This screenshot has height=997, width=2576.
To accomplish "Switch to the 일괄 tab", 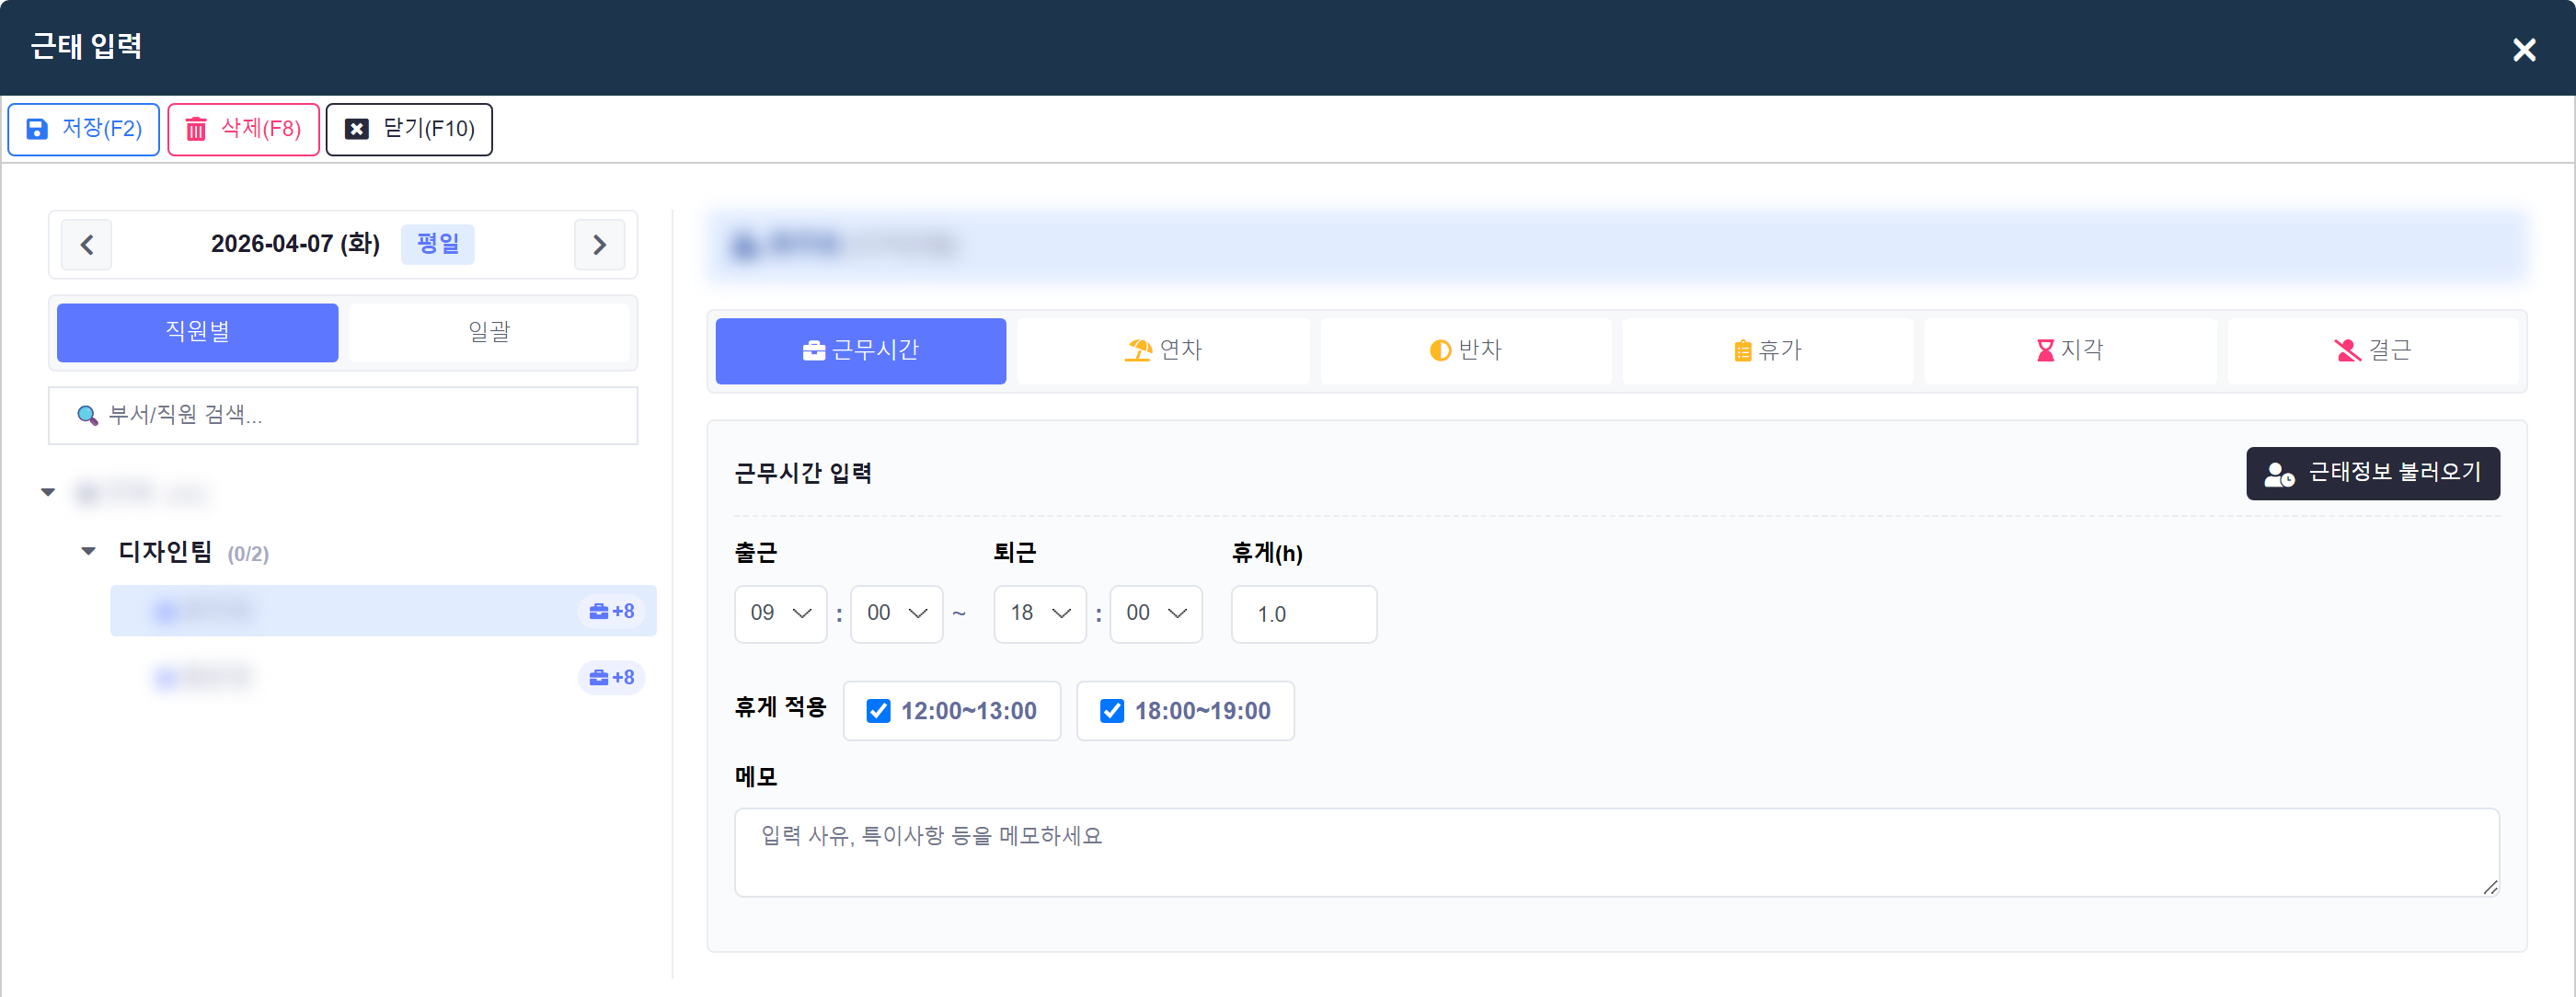I will point(489,332).
